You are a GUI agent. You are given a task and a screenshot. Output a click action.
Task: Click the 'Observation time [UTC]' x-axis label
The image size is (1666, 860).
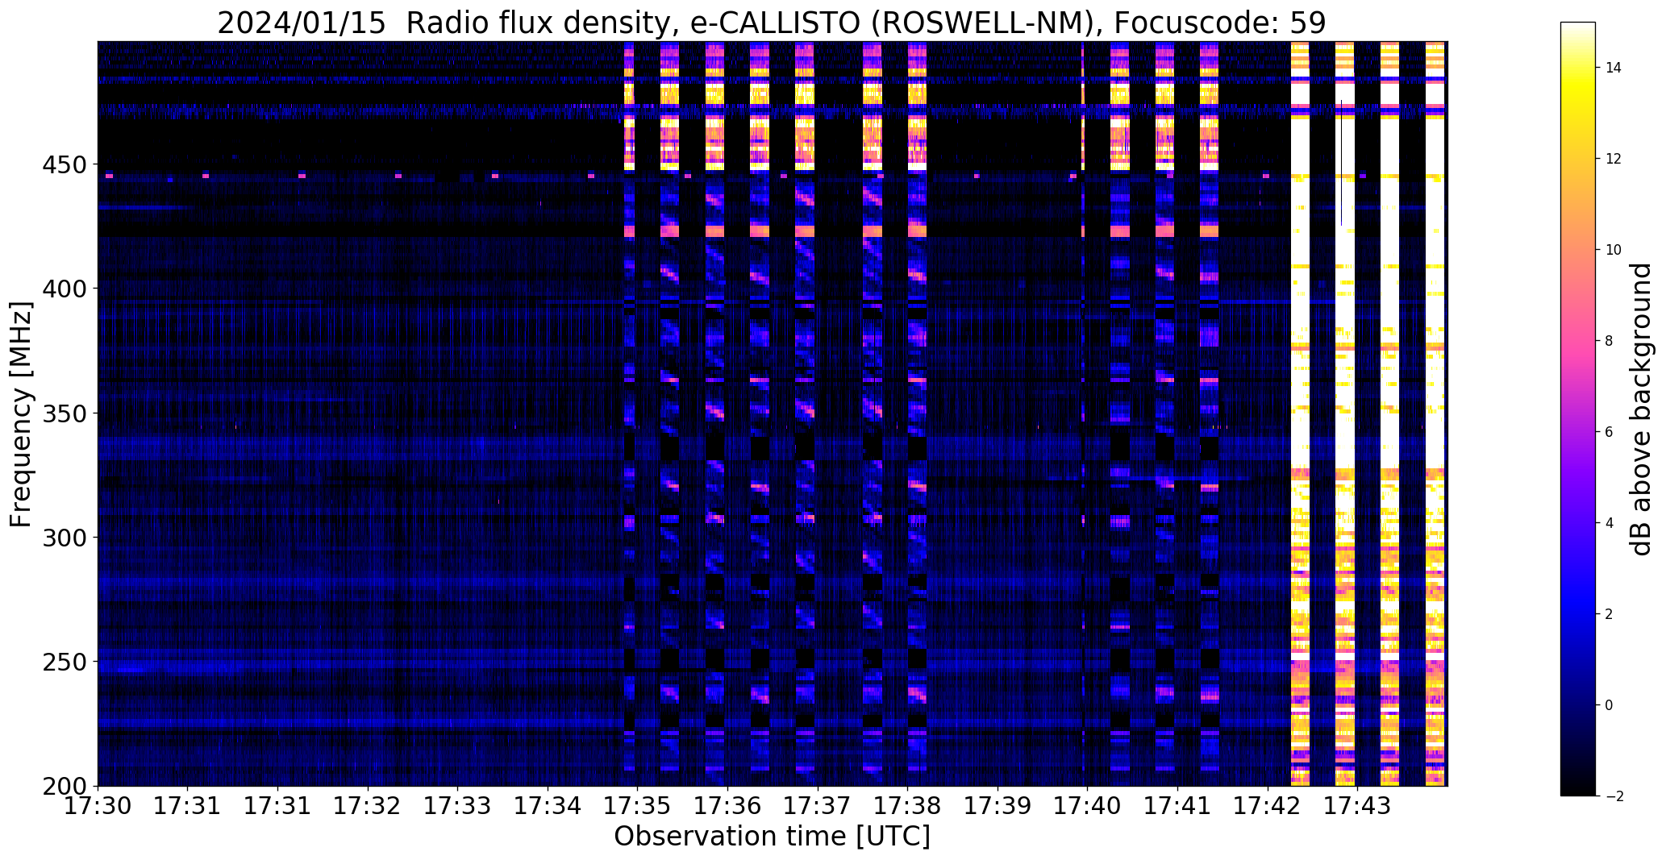point(772,837)
